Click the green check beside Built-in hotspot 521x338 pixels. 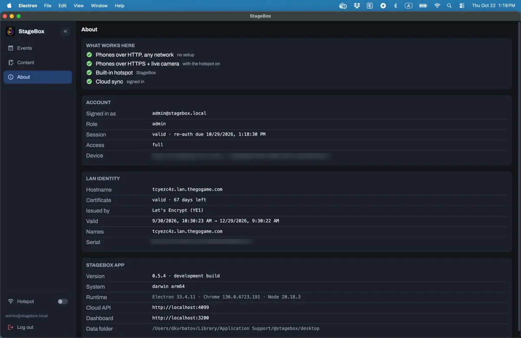click(89, 72)
